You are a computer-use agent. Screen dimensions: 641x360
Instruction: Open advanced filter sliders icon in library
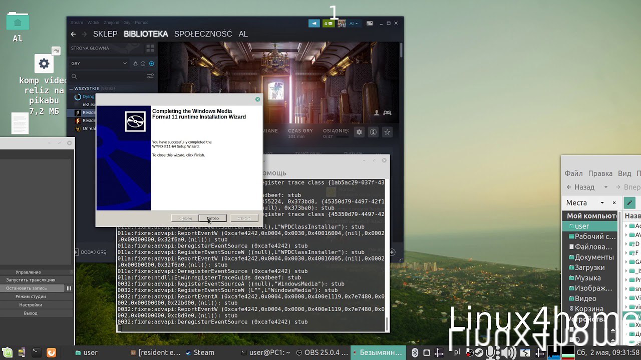[x=150, y=76]
